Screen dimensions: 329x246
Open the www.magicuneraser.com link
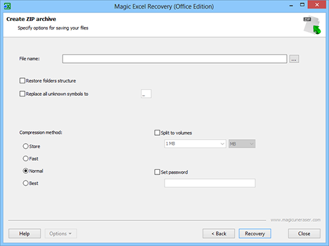click(295, 220)
